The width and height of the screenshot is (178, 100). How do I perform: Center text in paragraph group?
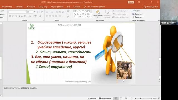click(x=50, y=16)
